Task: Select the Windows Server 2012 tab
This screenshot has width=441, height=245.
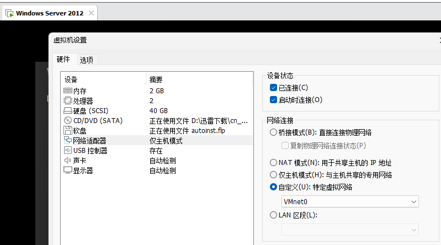Action: (x=50, y=13)
